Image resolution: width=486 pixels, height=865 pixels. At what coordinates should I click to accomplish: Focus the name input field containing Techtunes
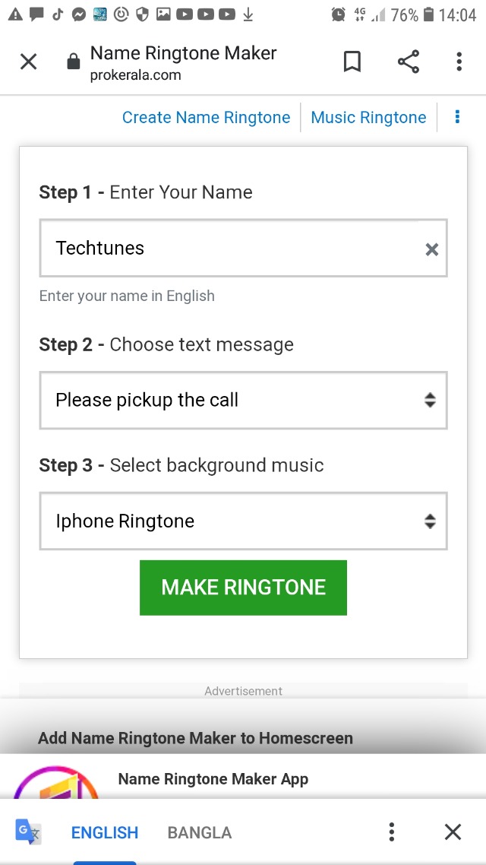pos(228,249)
